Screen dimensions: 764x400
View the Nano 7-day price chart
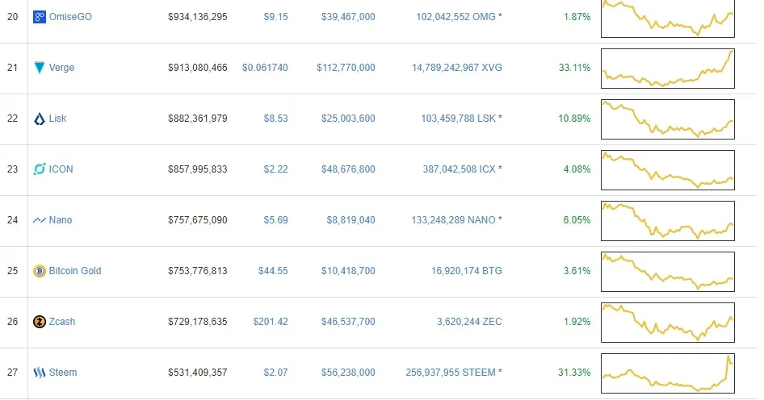tap(668, 221)
